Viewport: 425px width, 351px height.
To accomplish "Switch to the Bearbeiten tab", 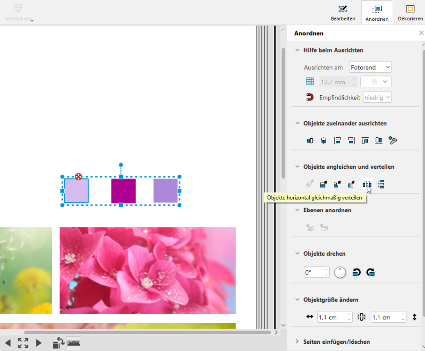I will pos(343,13).
